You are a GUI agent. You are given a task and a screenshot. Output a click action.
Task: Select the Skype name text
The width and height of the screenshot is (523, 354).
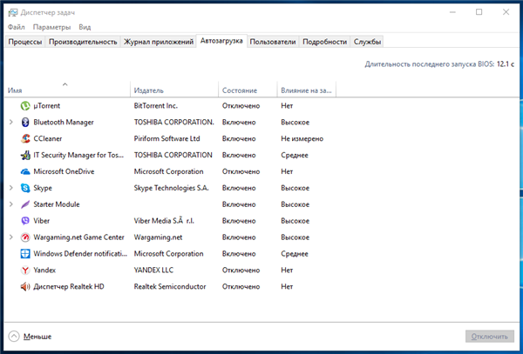(43, 188)
